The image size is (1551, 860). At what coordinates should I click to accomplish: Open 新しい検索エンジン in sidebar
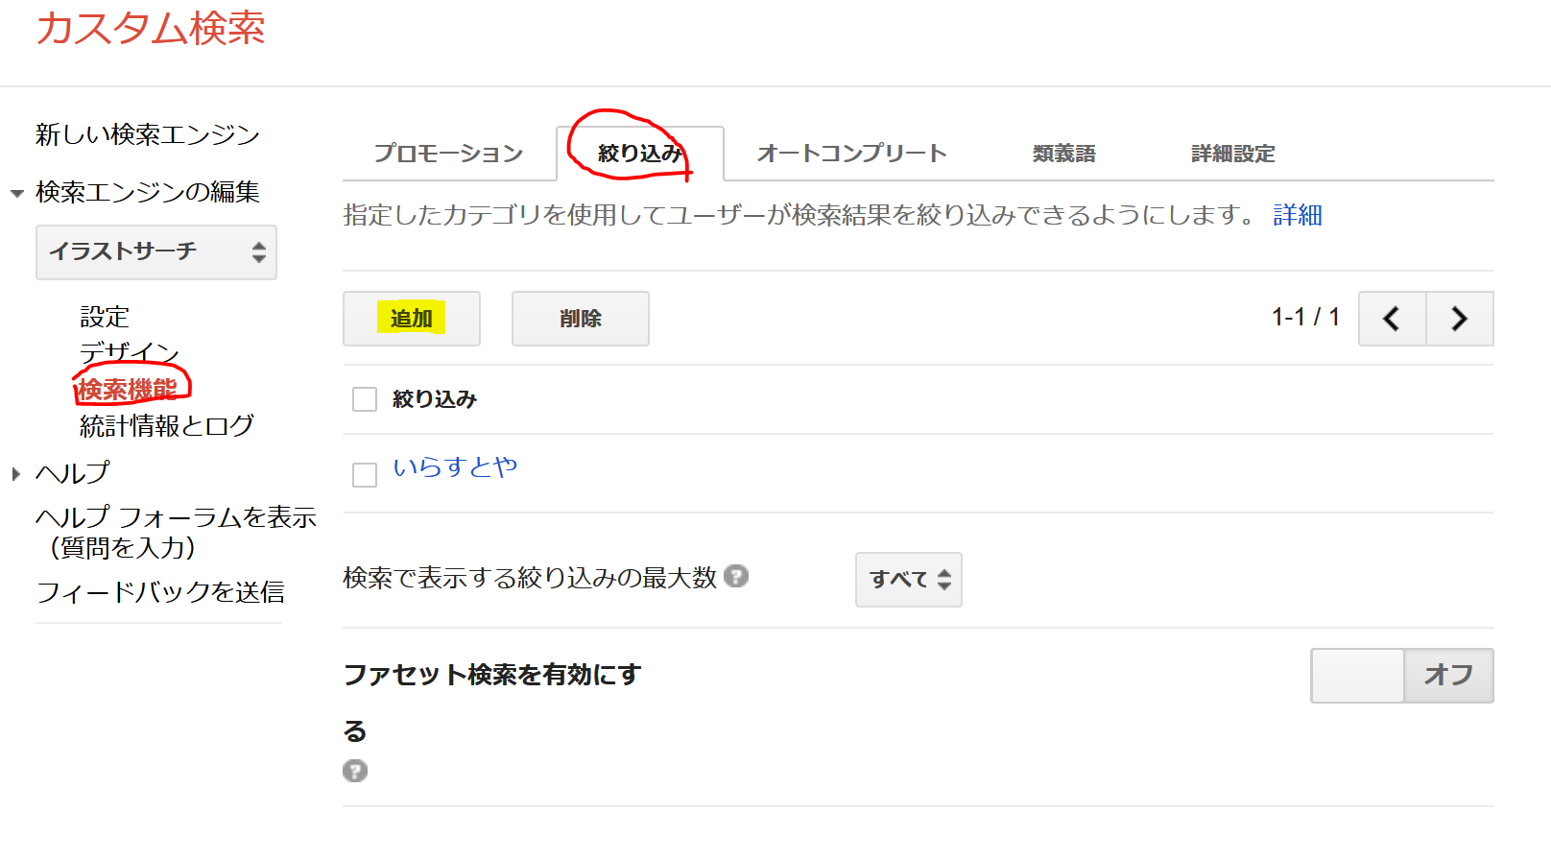click(148, 134)
